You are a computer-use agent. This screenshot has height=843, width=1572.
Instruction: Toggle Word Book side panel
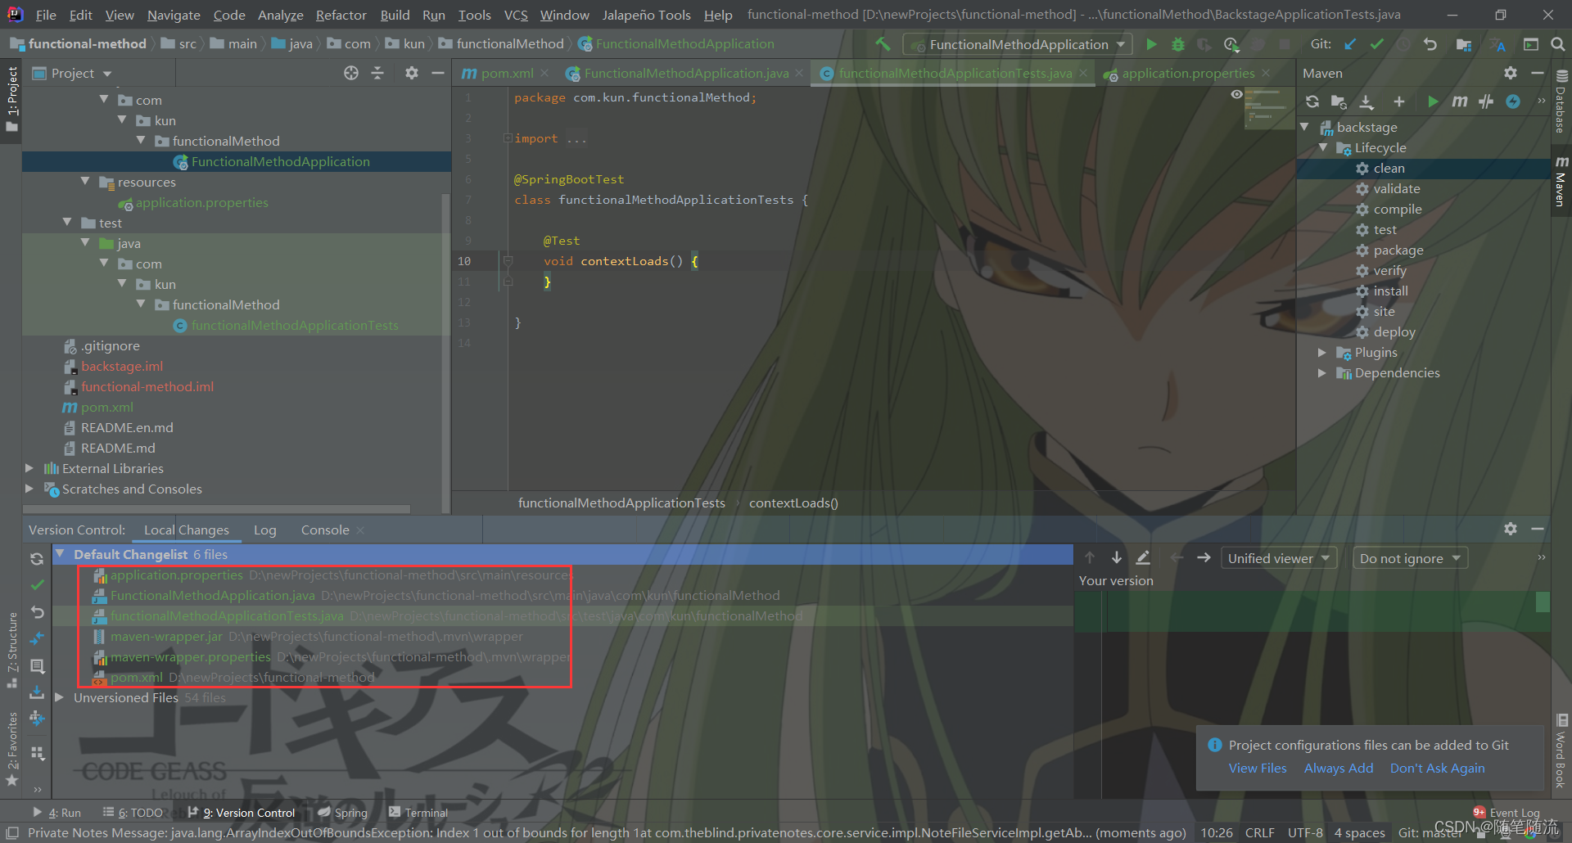1561,751
